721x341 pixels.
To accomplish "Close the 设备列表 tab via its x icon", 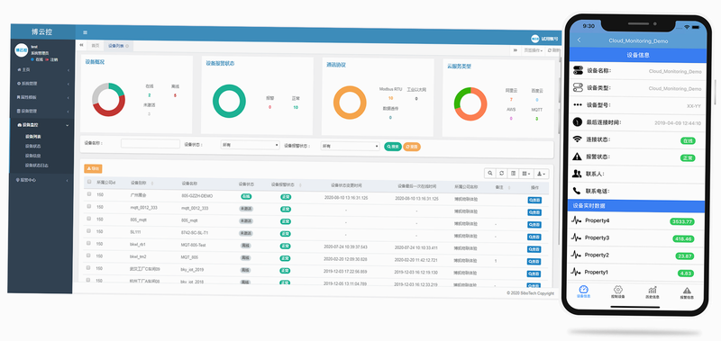I will [x=127, y=46].
